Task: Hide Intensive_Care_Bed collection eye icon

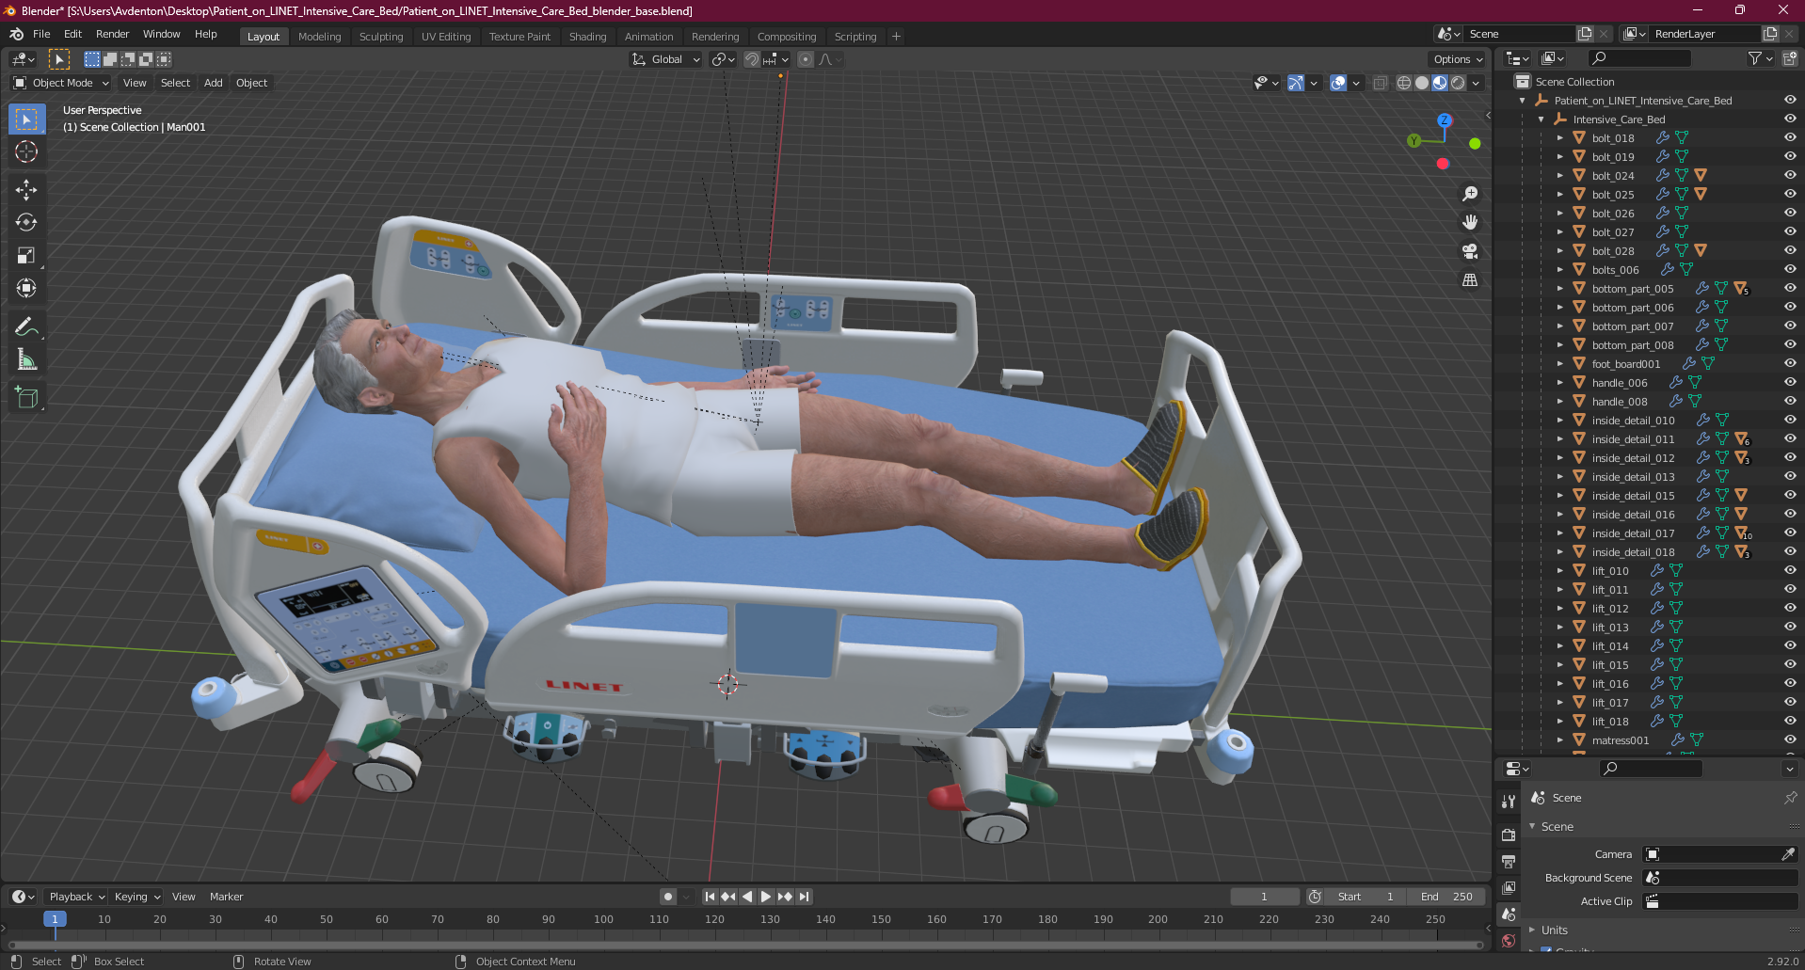Action: tap(1790, 119)
